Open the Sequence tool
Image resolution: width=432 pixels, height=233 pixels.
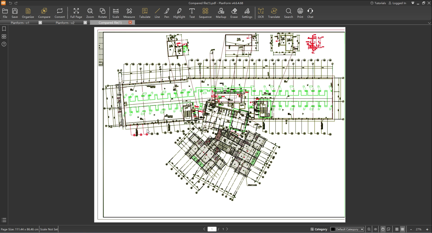205,13
